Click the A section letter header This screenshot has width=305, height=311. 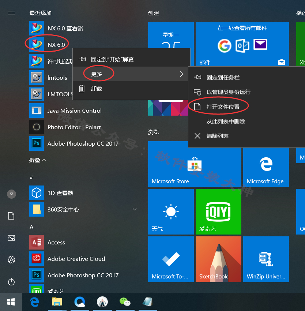(x=31, y=227)
